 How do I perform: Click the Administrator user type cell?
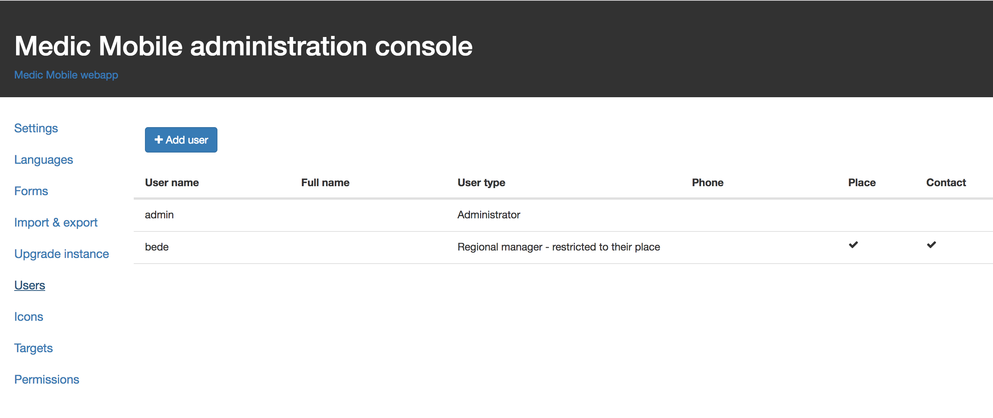point(489,215)
